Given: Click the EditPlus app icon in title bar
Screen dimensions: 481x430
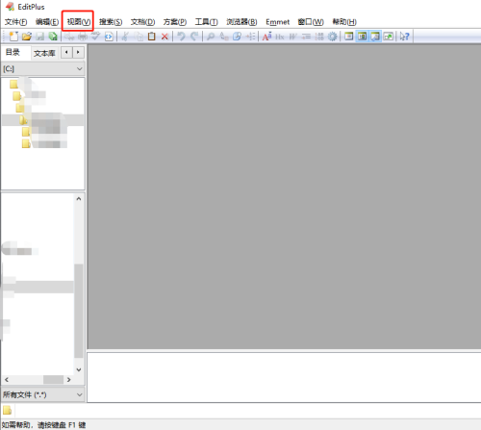Looking at the screenshot, I should (x=10, y=7).
